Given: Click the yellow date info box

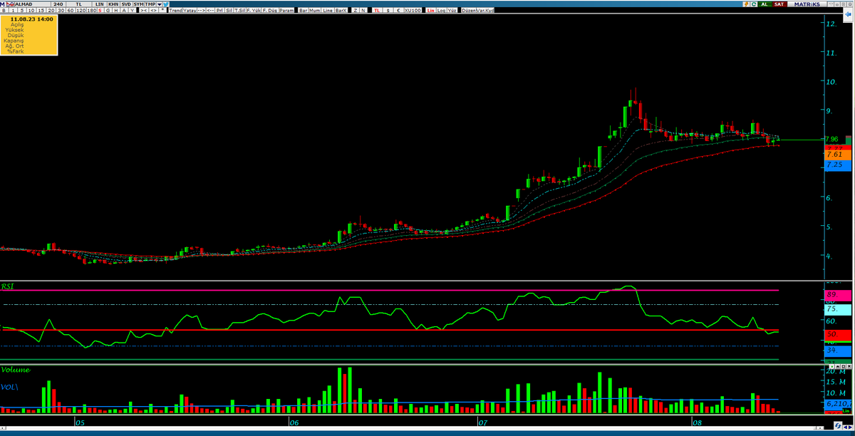Looking at the screenshot, I should [x=28, y=36].
